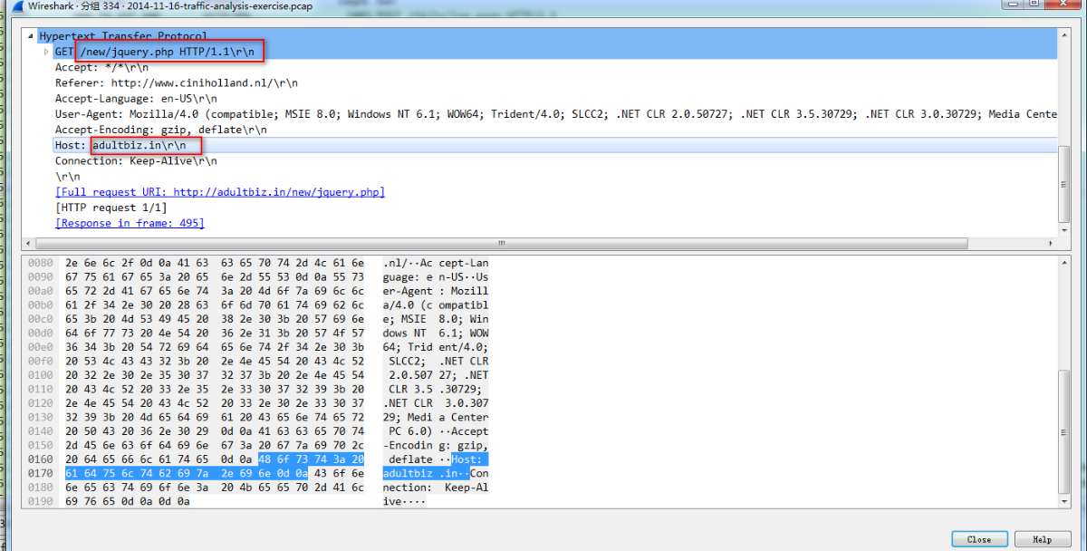
Task: Click highlighted hex bytes 48 6f 73 74 3a 20
Action: [311, 459]
